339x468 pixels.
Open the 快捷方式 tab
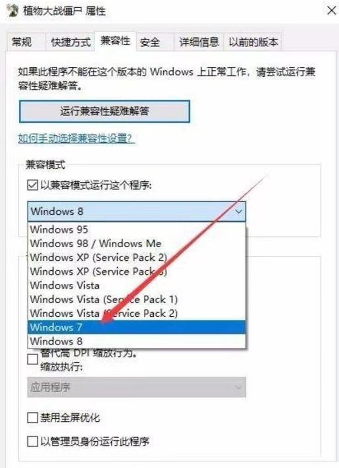tap(70, 42)
